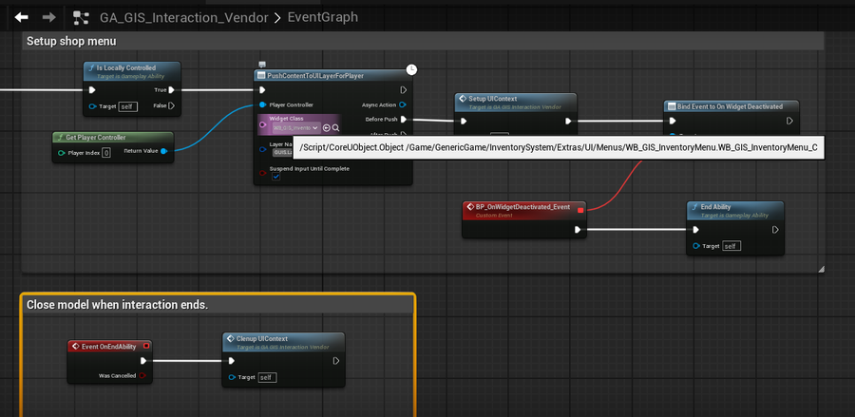This screenshot has width=855, height=417.
Task: Select the Event OnEndAbility node title
Action: point(108,347)
